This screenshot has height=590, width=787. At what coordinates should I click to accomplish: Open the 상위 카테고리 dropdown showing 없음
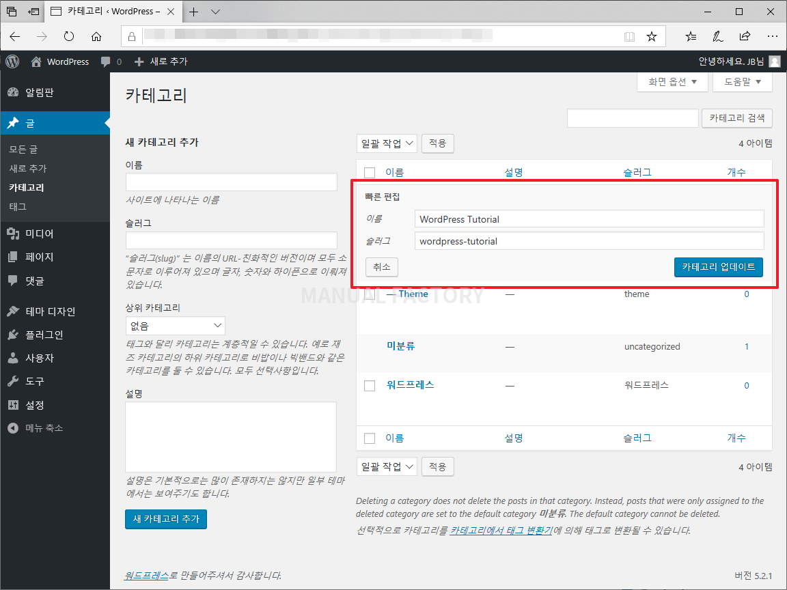pos(175,326)
